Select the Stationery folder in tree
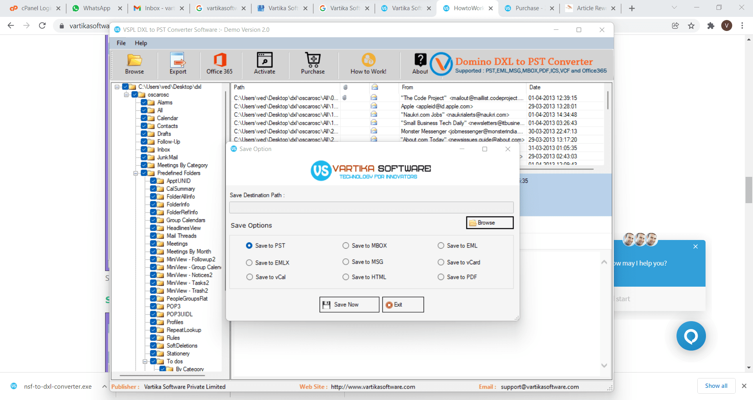 (178, 353)
